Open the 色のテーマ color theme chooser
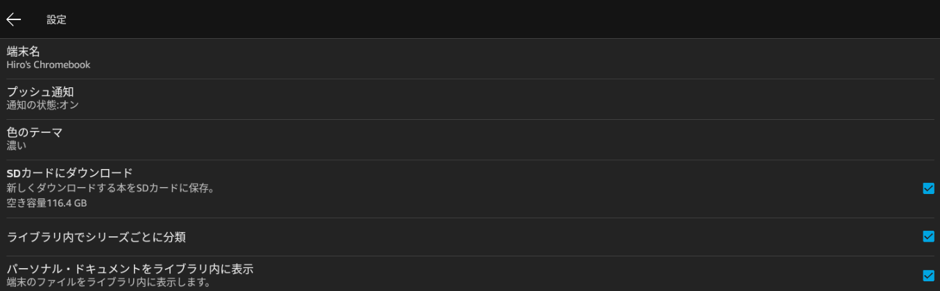Image resolution: width=940 pixels, height=291 pixels. point(35,132)
